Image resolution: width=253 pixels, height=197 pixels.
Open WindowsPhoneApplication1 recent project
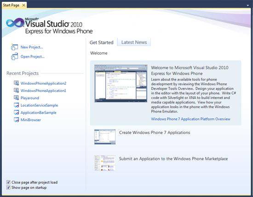coord(43,91)
